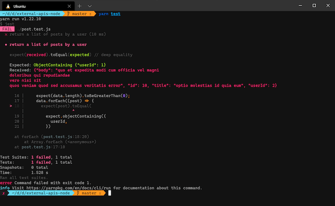This screenshot has width=335, height=206.
Task: Click the Ubuntu penguin tab icon
Action: 8,6
